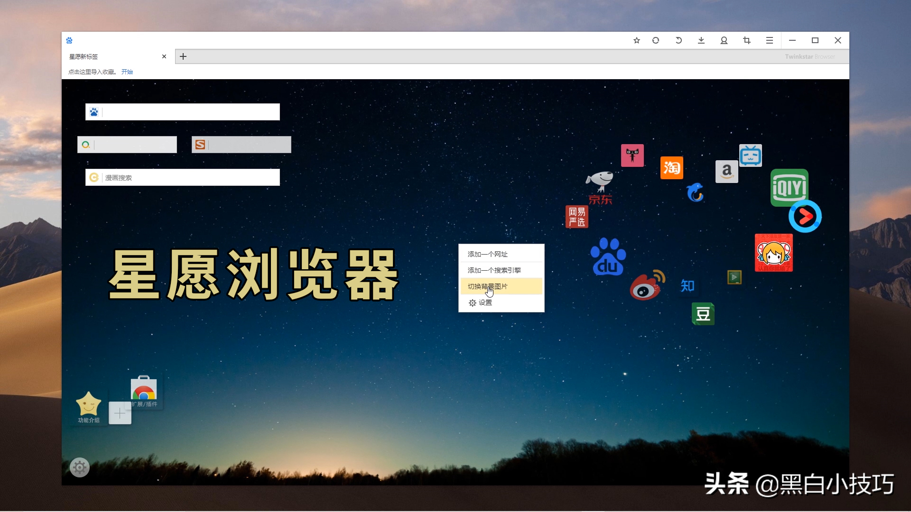Viewport: 911px width, 512px height.
Task: Open the hamburger menu icon
Action: click(770, 41)
